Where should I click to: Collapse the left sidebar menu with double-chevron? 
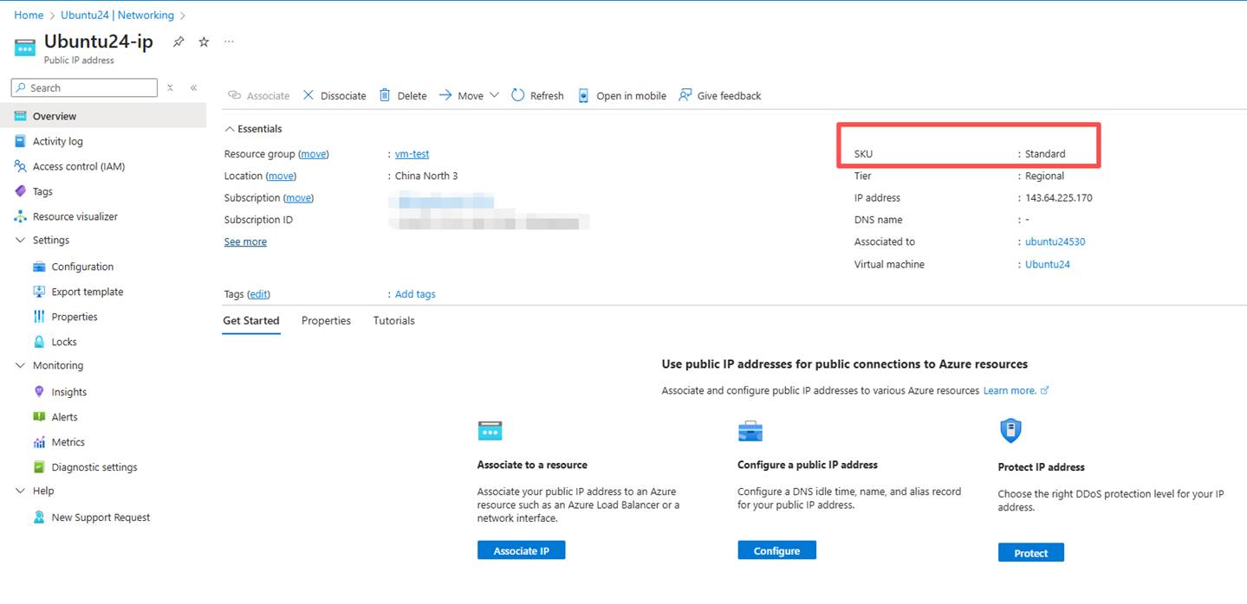pos(193,87)
